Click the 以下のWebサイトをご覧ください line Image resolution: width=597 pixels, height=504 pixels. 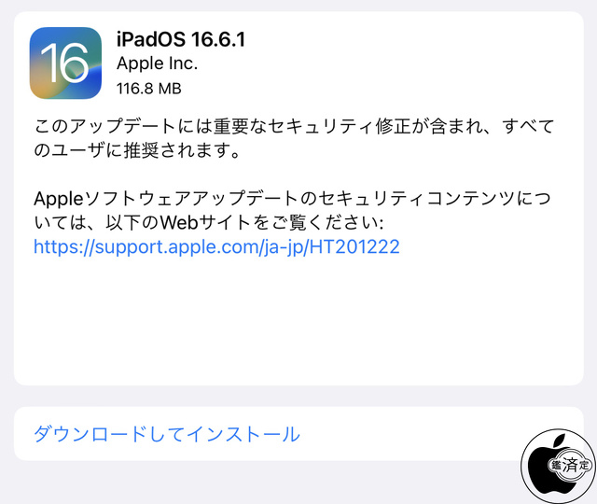click(x=244, y=222)
